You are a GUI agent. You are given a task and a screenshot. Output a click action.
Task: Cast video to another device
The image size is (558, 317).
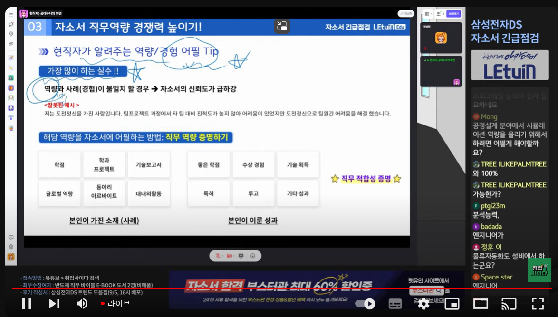[x=509, y=303]
